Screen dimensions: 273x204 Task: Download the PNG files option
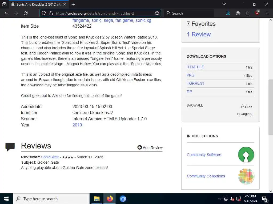[x=190, y=75]
